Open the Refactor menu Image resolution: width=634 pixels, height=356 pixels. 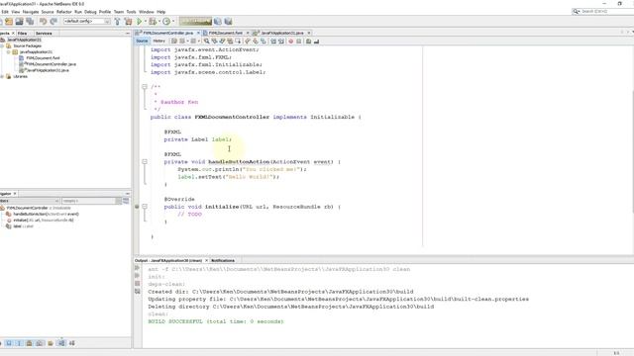[x=63, y=12]
